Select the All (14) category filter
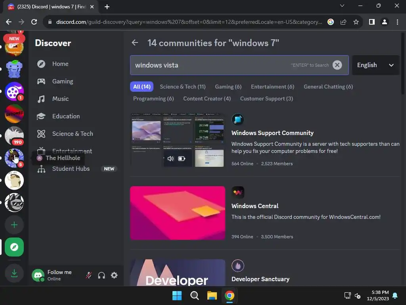406x305 pixels. coord(142,87)
